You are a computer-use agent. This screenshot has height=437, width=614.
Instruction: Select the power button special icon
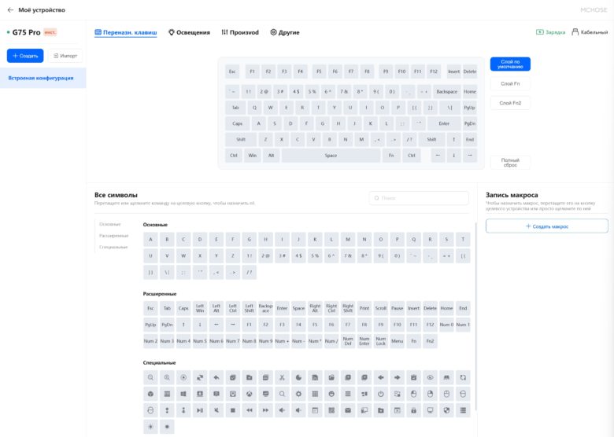click(381, 394)
